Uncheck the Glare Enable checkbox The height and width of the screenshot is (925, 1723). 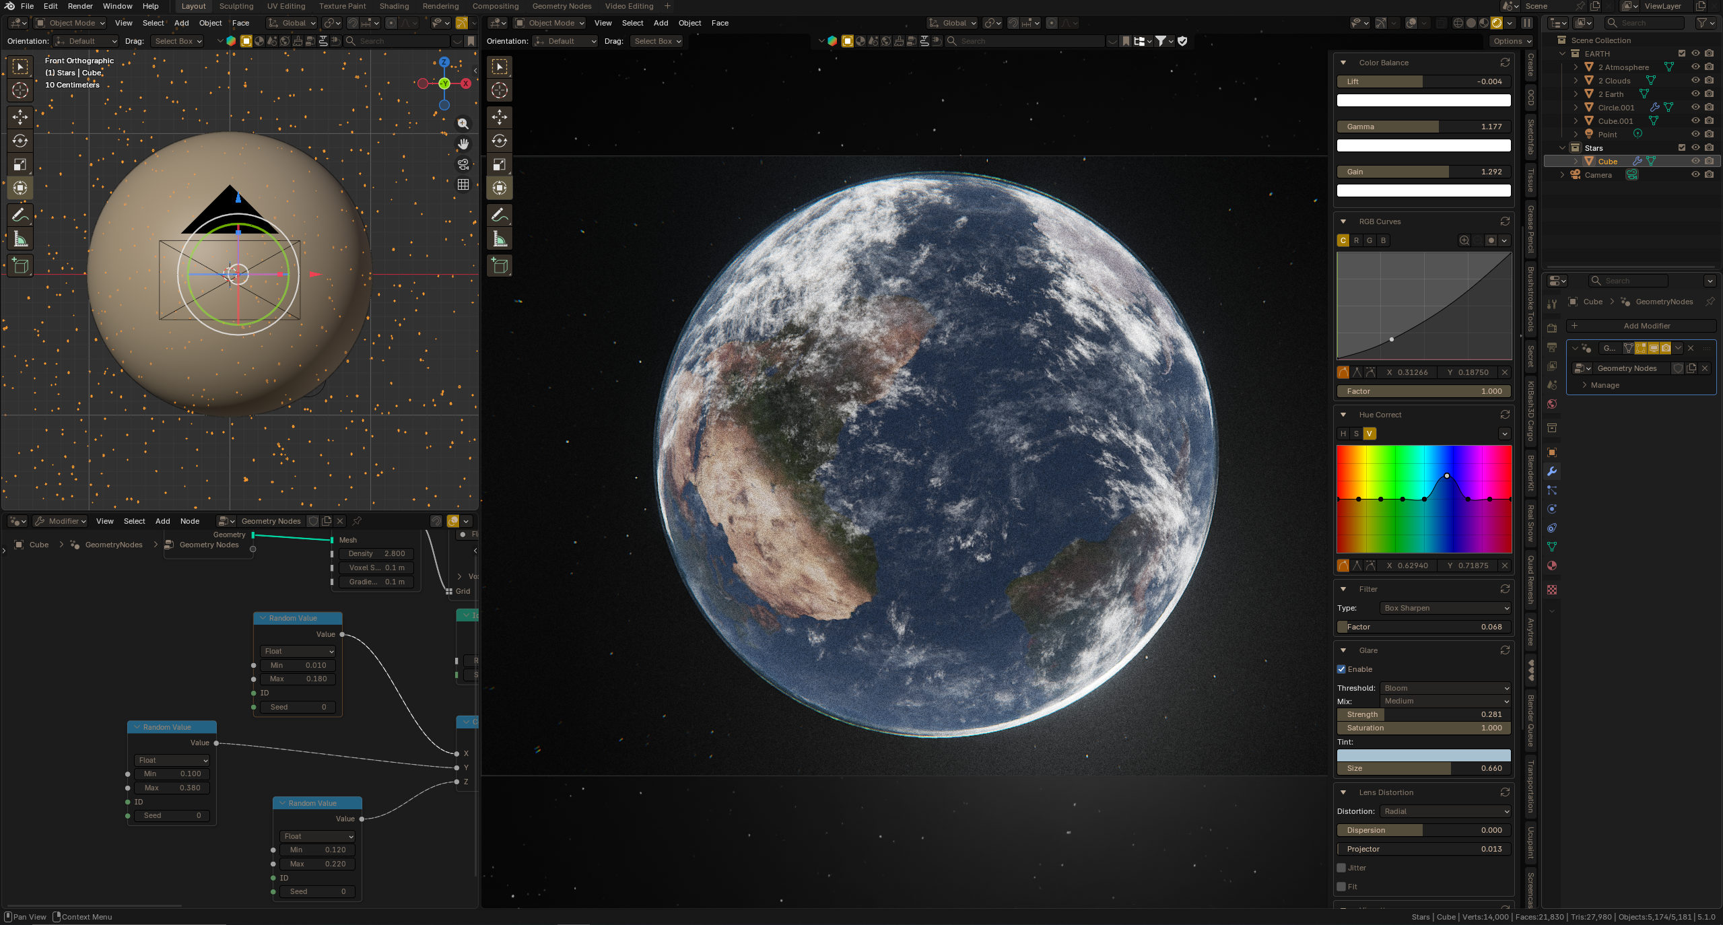pos(1341,669)
